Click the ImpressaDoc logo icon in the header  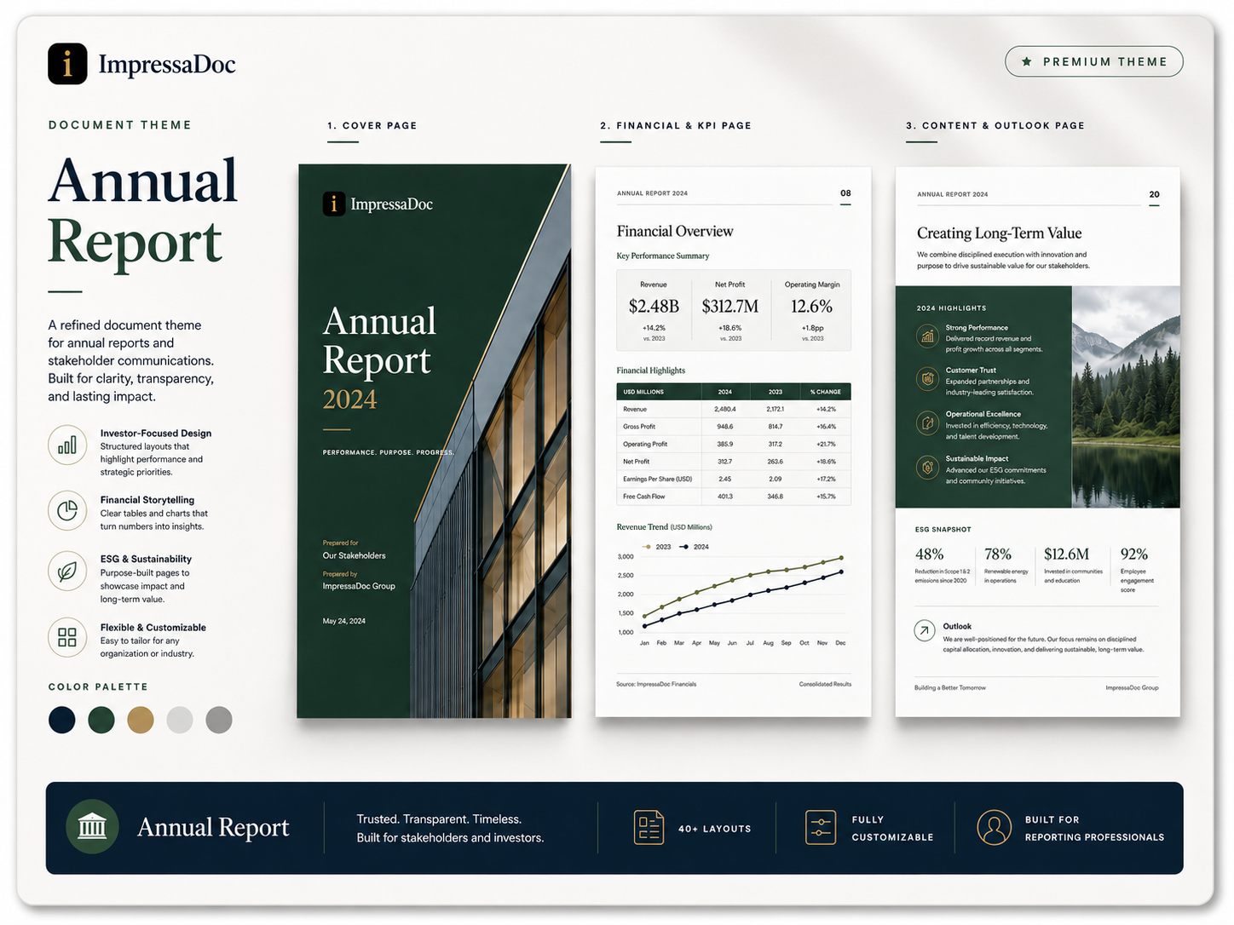pos(67,64)
